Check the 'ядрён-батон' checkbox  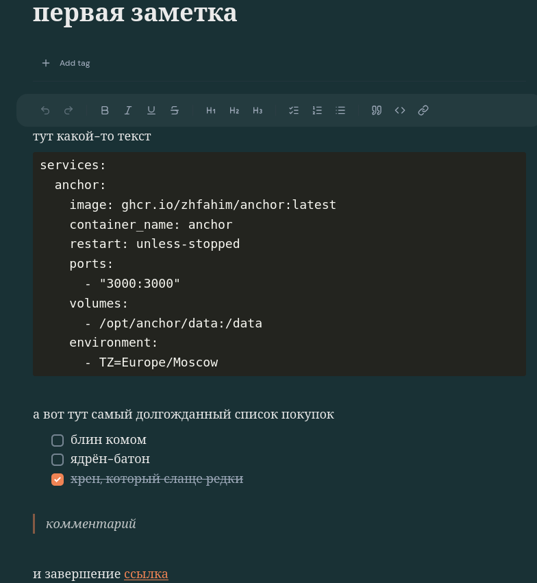point(58,460)
